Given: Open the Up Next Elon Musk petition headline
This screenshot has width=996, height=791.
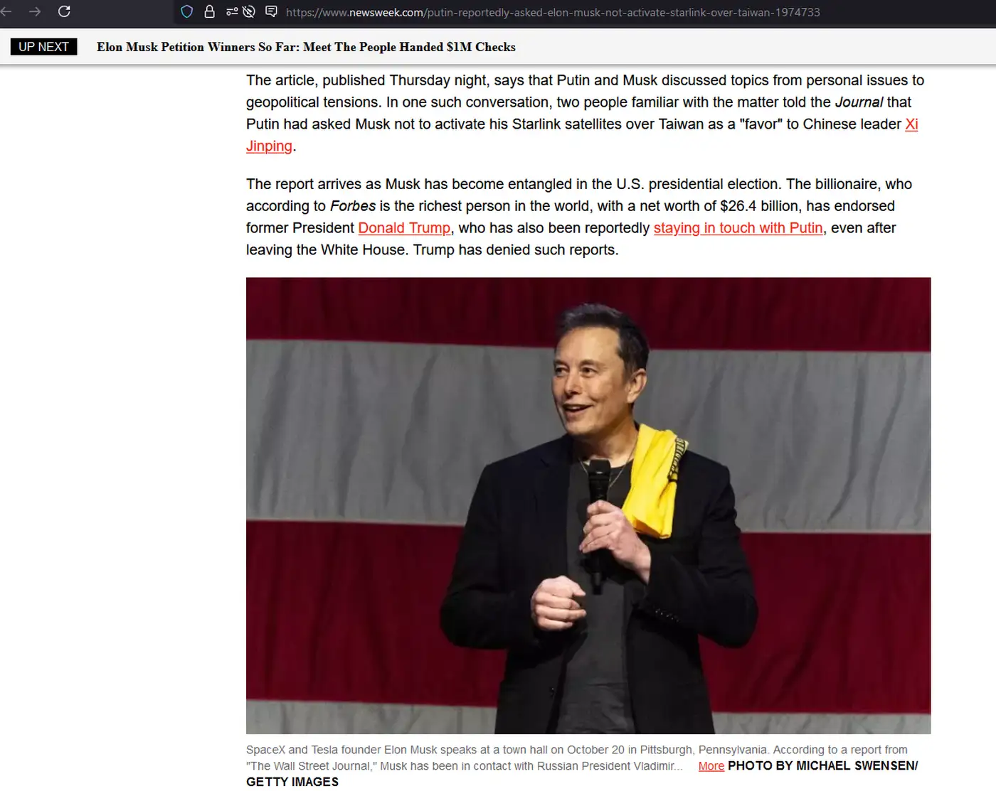Looking at the screenshot, I should (306, 47).
